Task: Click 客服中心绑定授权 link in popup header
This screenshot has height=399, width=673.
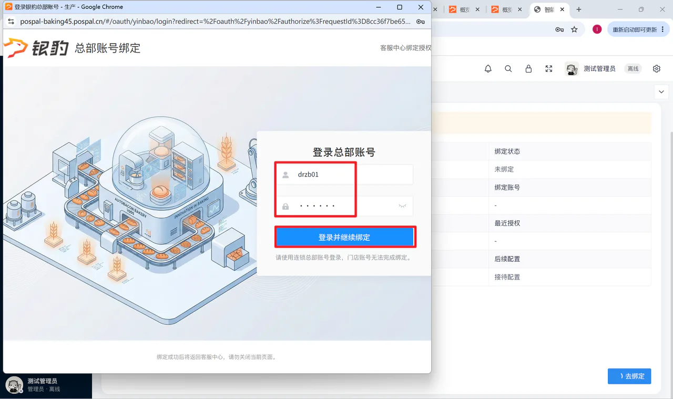Action: tap(405, 48)
